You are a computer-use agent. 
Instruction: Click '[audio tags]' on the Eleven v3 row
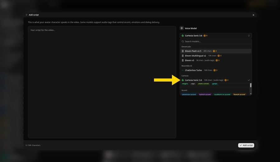(x=209, y=60)
